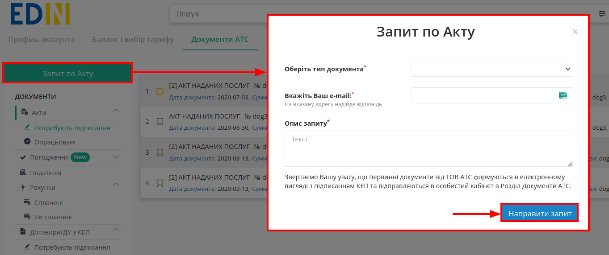Screen dimensions: 609x255
Task: Click the lightning icon beside Рахунки
Action: click(23, 188)
